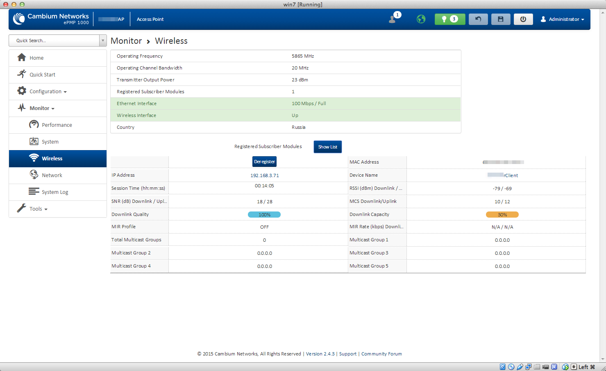The image size is (606, 371).
Task: Open the Home page from sidebar
Action: tap(36, 58)
